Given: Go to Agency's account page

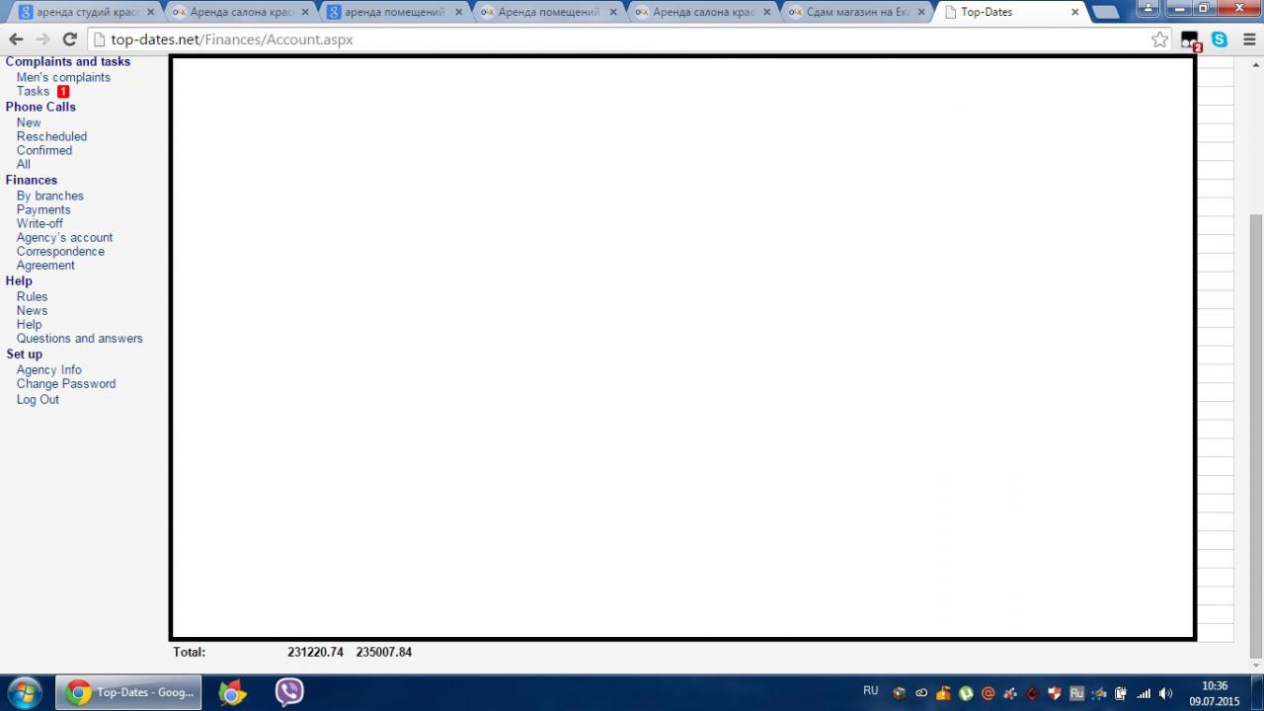Looking at the screenshot, I should coord(64,237).
